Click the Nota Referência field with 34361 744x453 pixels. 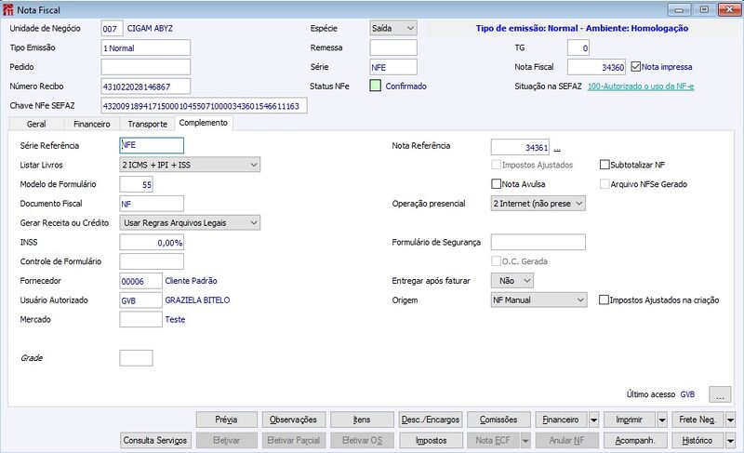(521, 148)
